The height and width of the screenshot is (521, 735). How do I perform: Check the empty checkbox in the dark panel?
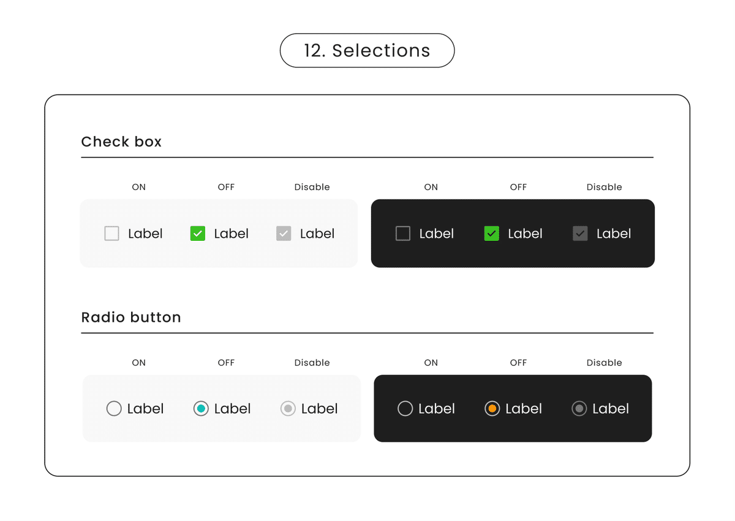(x=403, y=234)
